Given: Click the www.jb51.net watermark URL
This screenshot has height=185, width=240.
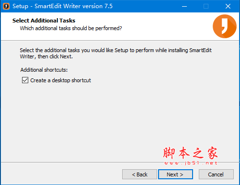Looking at the screenshot, I should click(x=191, y=163).
